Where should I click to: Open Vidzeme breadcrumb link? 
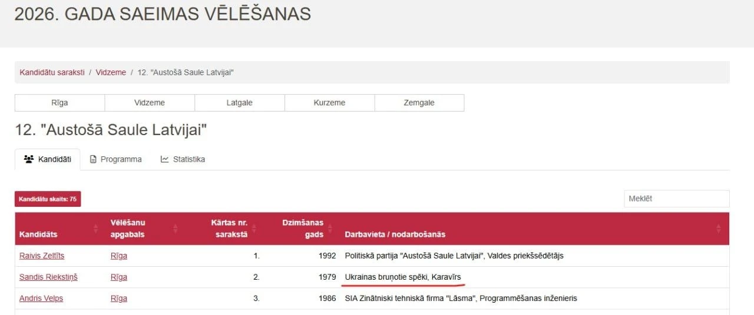[111, 72]
